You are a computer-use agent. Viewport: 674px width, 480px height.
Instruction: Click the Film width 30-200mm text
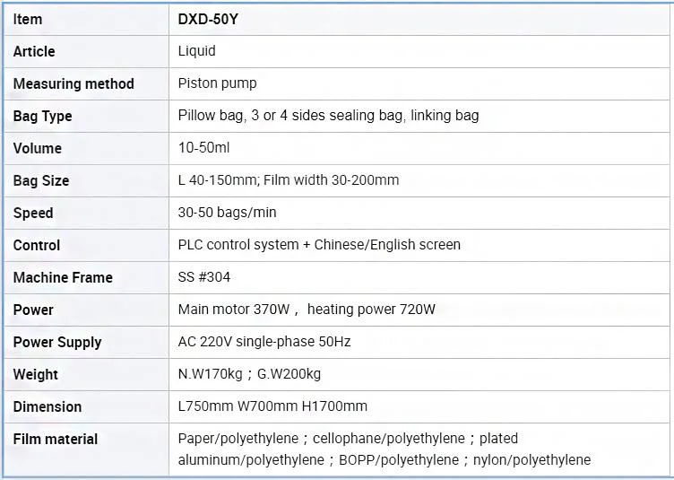tap(331, 180)
